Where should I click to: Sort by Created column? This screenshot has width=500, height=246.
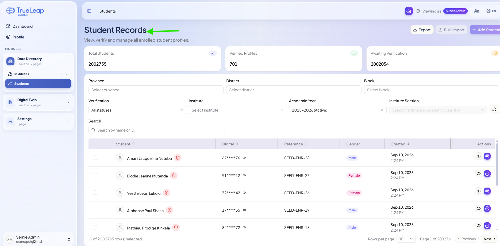coord(400,144)
